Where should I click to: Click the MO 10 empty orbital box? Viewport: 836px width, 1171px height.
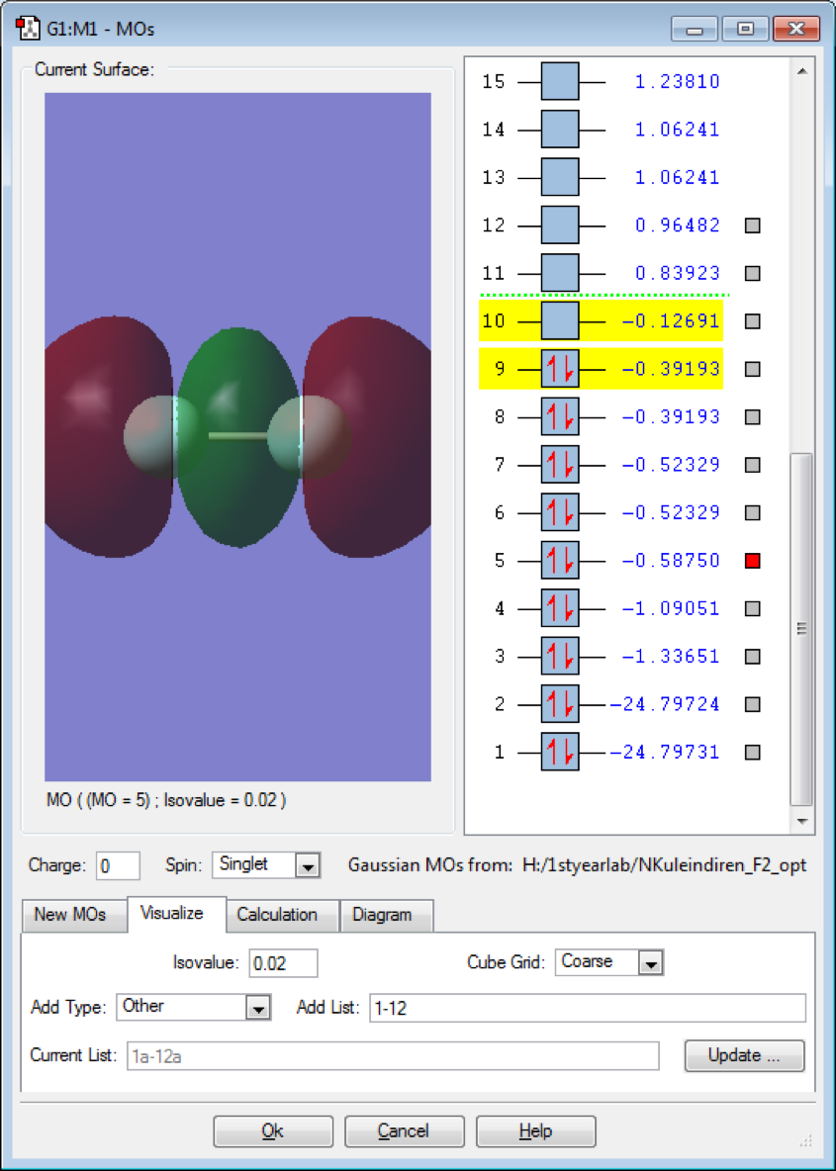pos(560,321)
